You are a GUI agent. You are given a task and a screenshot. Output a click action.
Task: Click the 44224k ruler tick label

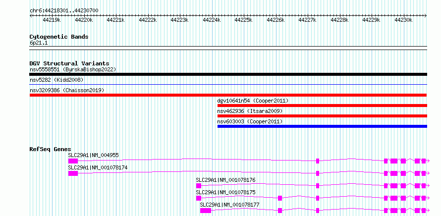click(x=212, y=20)
